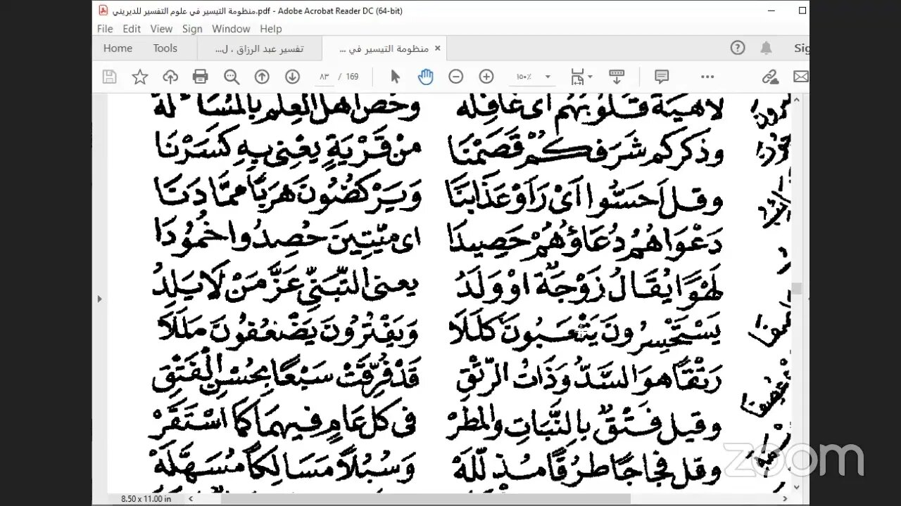This screenshot has height=506, width=901.
Task: Open Help with the question mark icon
Action: coord(738,48)
